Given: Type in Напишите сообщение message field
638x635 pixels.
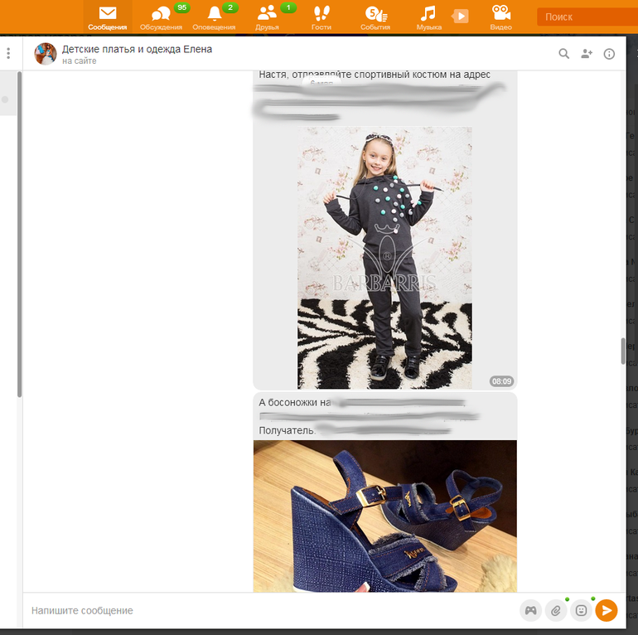Looking at the screenshot, I should [x=265, y=611].
